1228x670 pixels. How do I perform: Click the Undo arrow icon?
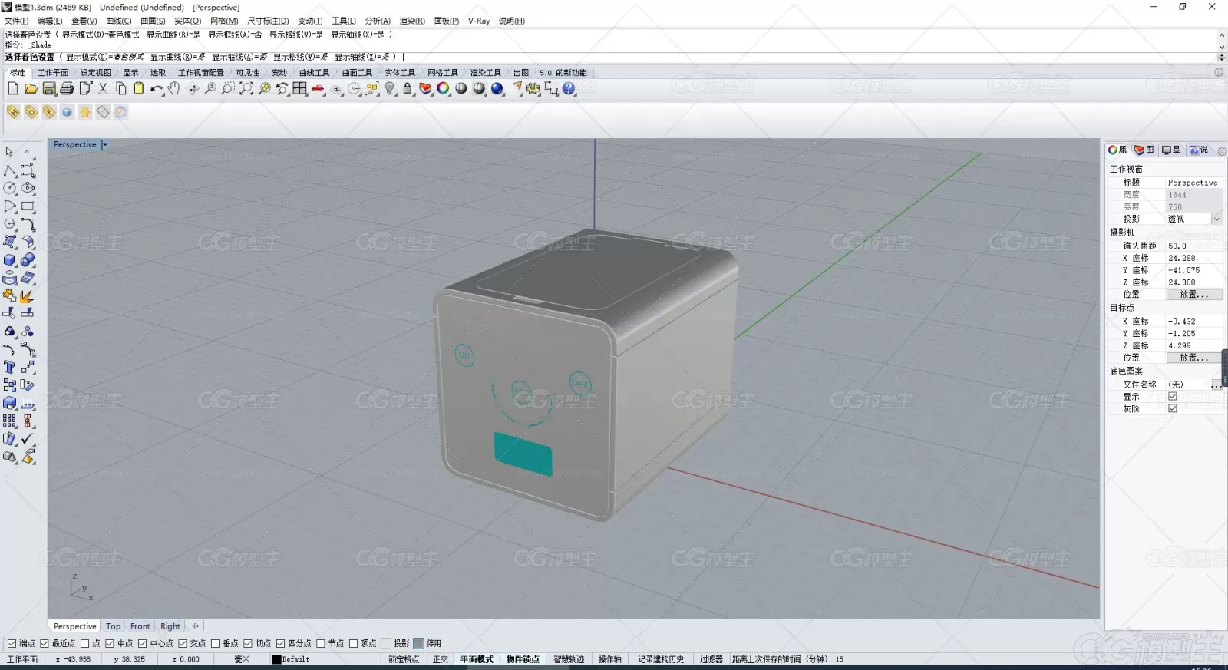(x=157, y=89)
